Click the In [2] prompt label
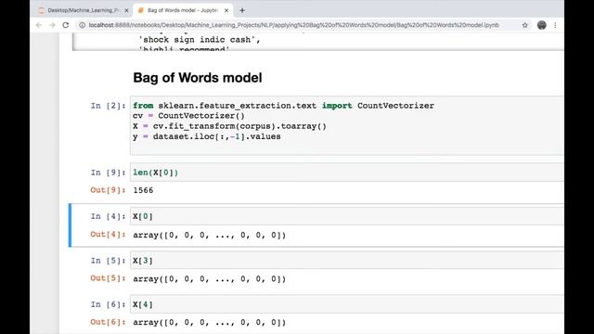Screen dimensions: 594x334 tap(108, 106)
